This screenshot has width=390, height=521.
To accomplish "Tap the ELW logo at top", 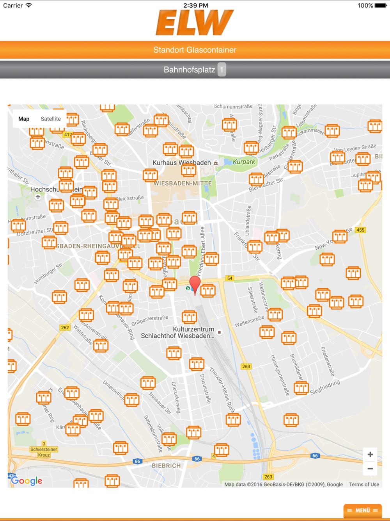I will [195, 23].
